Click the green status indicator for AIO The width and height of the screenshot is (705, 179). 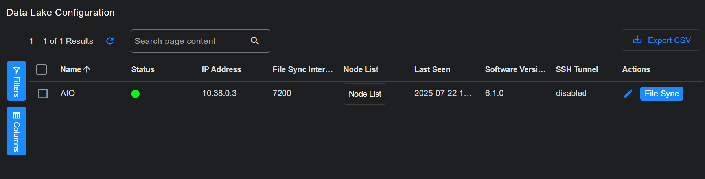coord(135,94)
